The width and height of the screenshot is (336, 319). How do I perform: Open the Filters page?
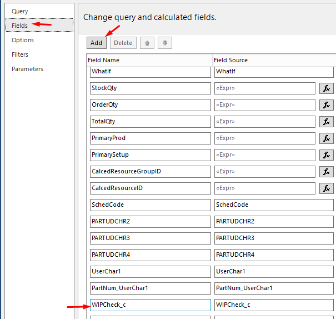pyautogui.click(x=39, y=54)
